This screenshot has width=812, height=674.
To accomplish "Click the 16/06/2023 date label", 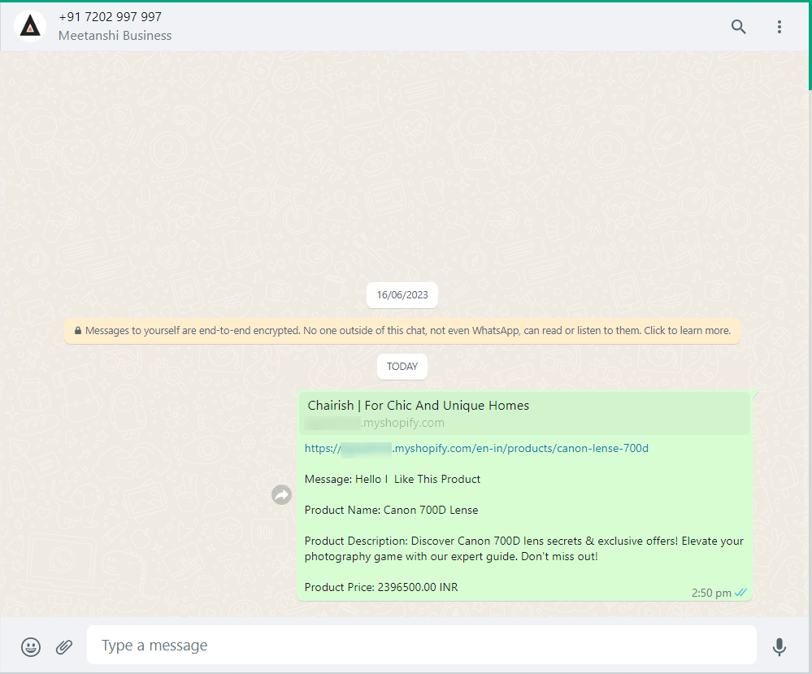I will [x=402, y=295].
